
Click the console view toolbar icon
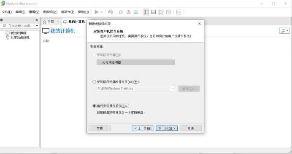point(178,12)
